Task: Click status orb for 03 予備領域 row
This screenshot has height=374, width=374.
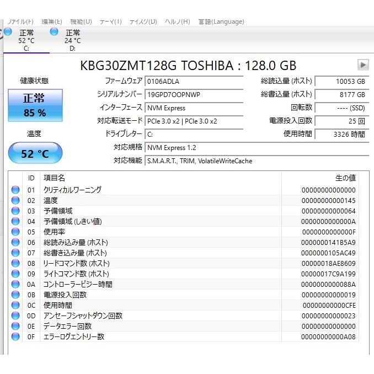Action: tap(15, 211)
